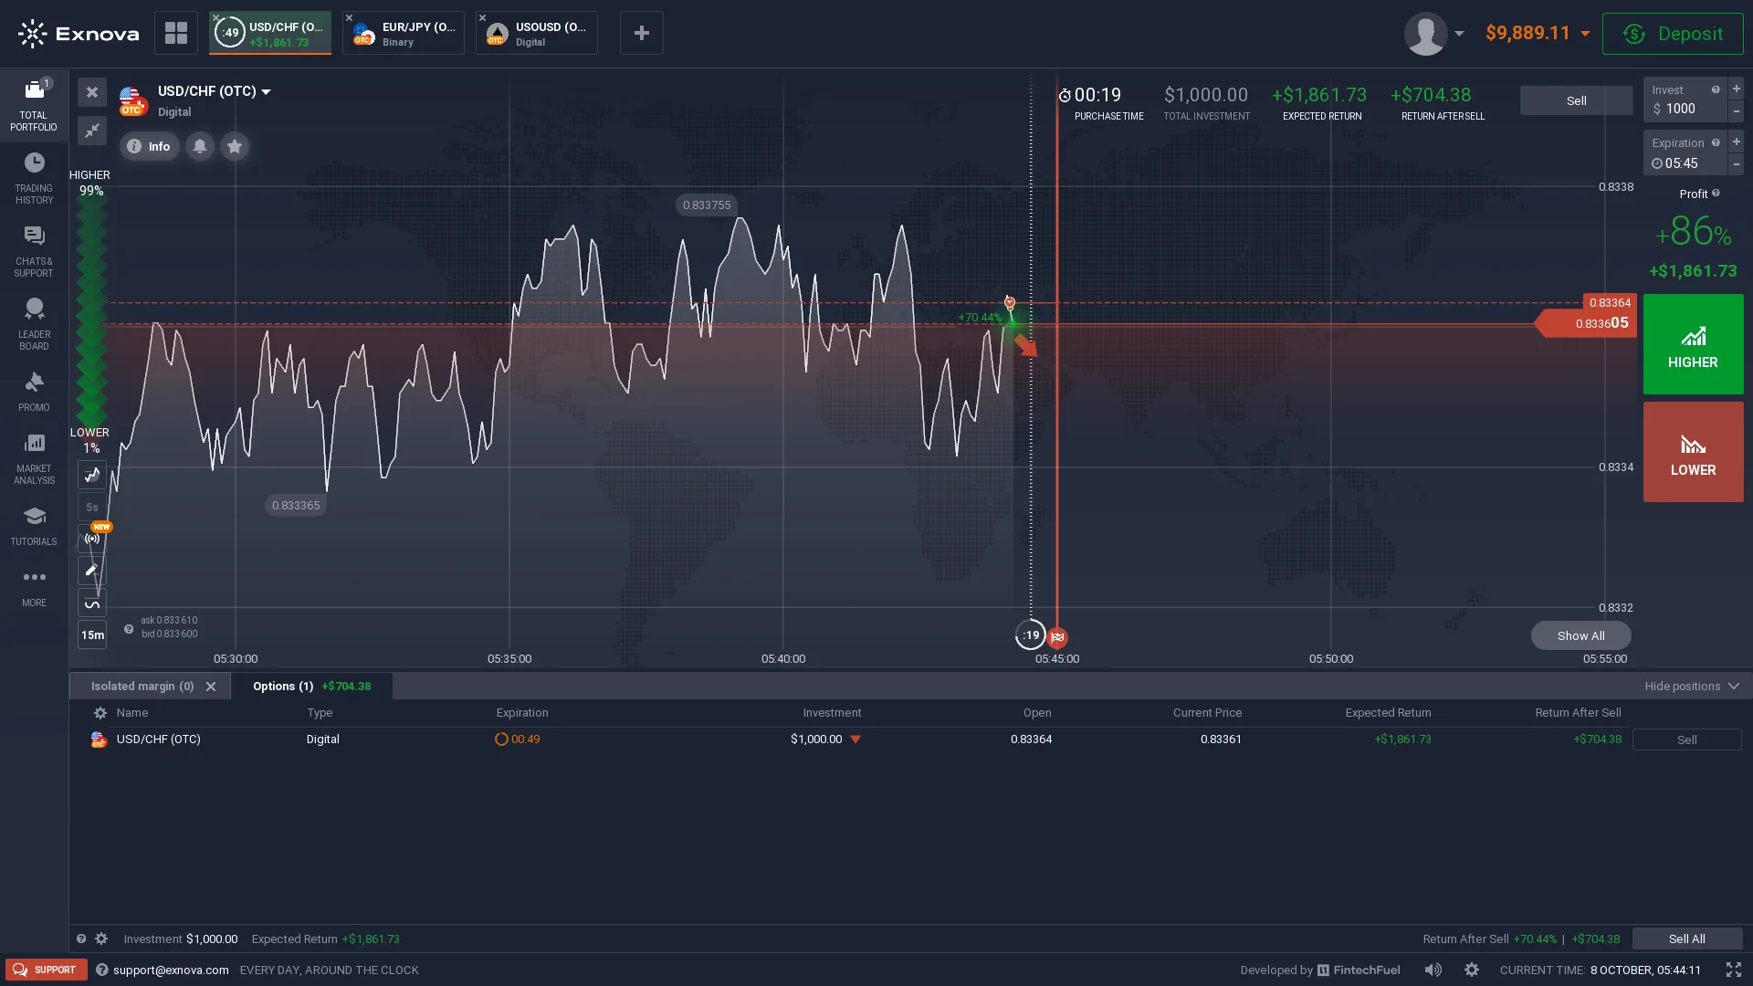
Task: Click the red SUPPORT button
Action: [47, 970]
